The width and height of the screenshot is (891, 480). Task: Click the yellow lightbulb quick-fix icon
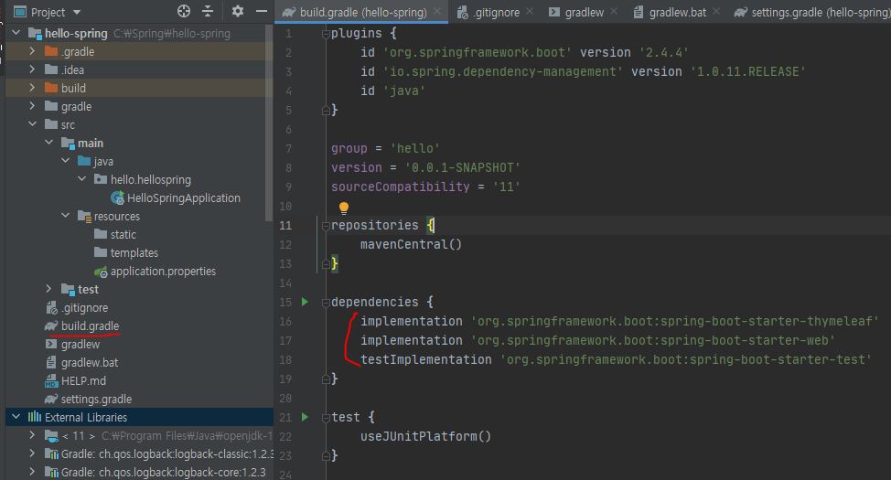344,208
